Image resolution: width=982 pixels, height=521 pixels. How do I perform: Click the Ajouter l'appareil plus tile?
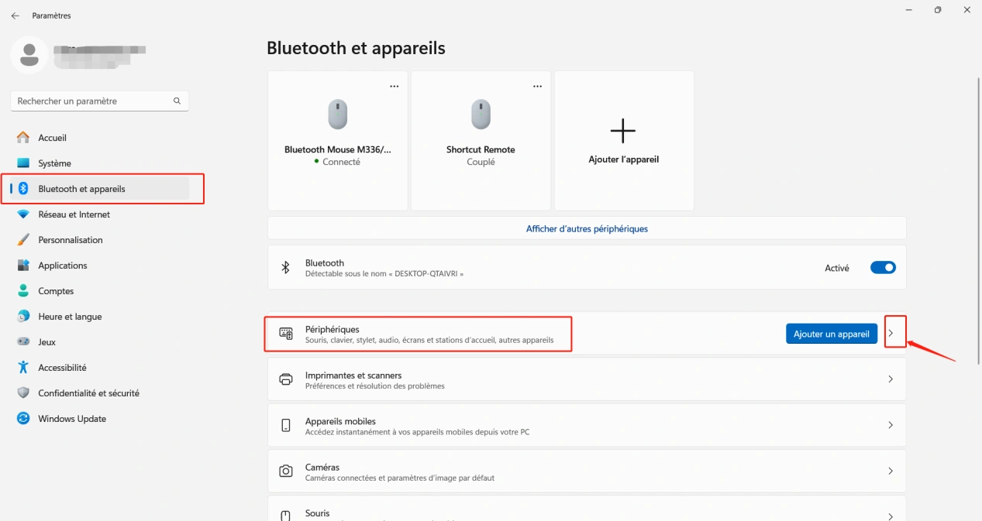623,140
